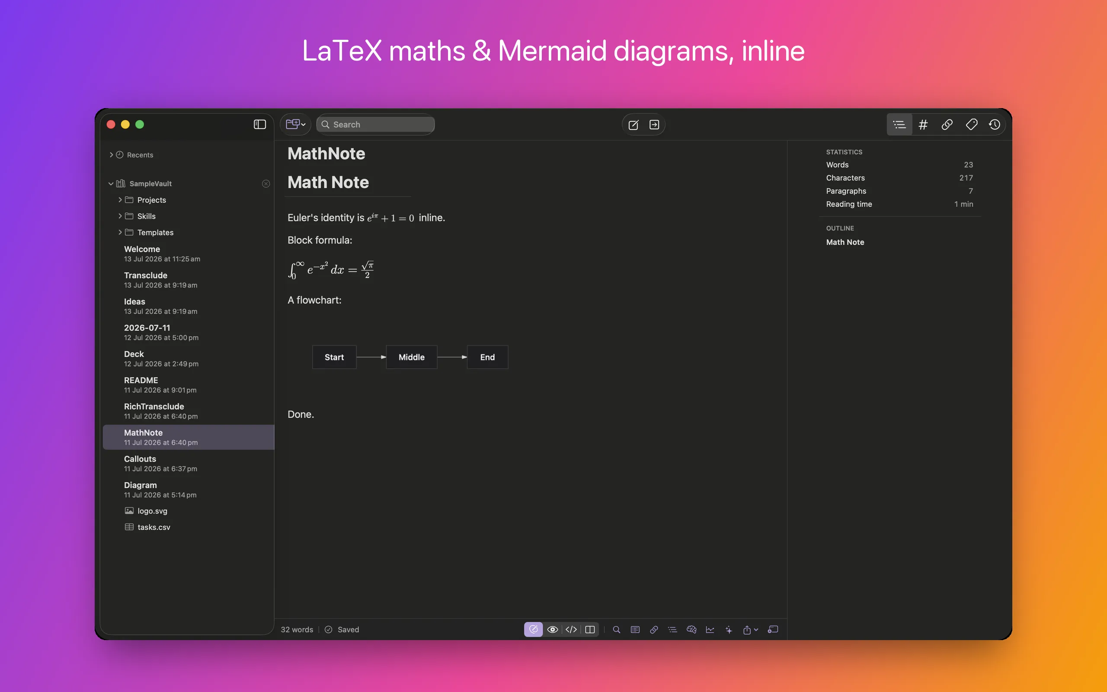Viewport: 1107px width, 692px height.
Task: Create a new note with the compose icon
Action: [633, 125]
